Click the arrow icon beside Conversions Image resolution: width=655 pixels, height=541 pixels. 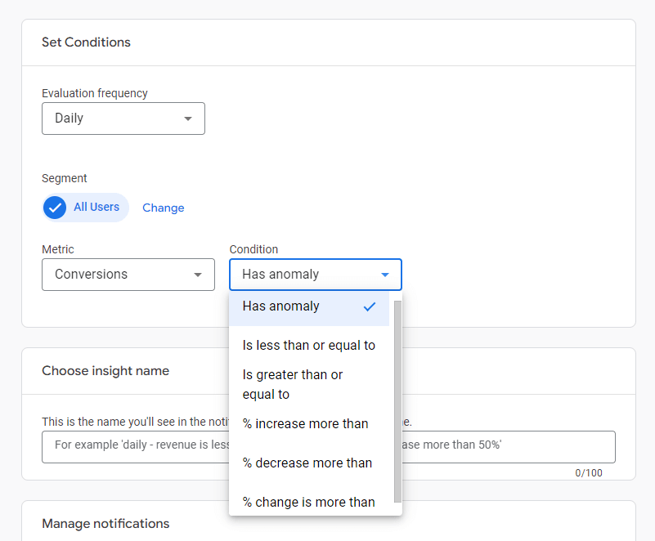[198, 275]
